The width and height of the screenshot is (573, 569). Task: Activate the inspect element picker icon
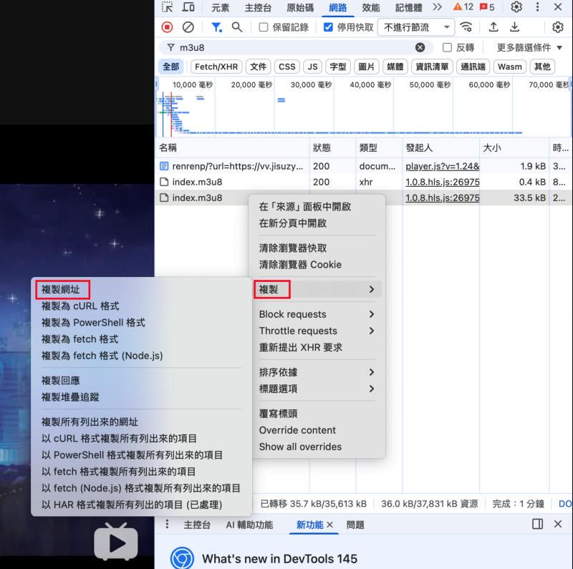point(167,7)
